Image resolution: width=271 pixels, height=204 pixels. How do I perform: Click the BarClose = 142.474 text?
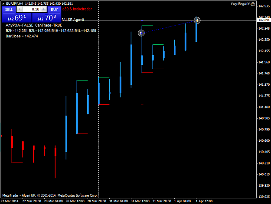pos(22,36)
